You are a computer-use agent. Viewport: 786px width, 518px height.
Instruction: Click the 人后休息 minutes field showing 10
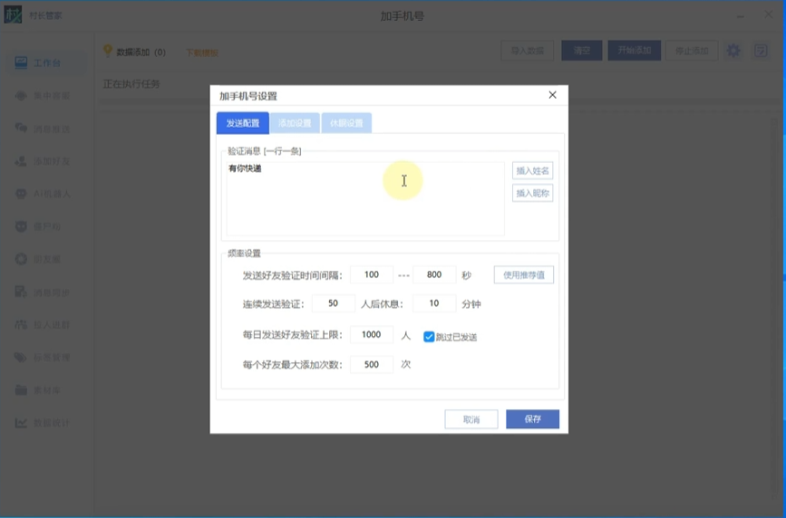434,303
